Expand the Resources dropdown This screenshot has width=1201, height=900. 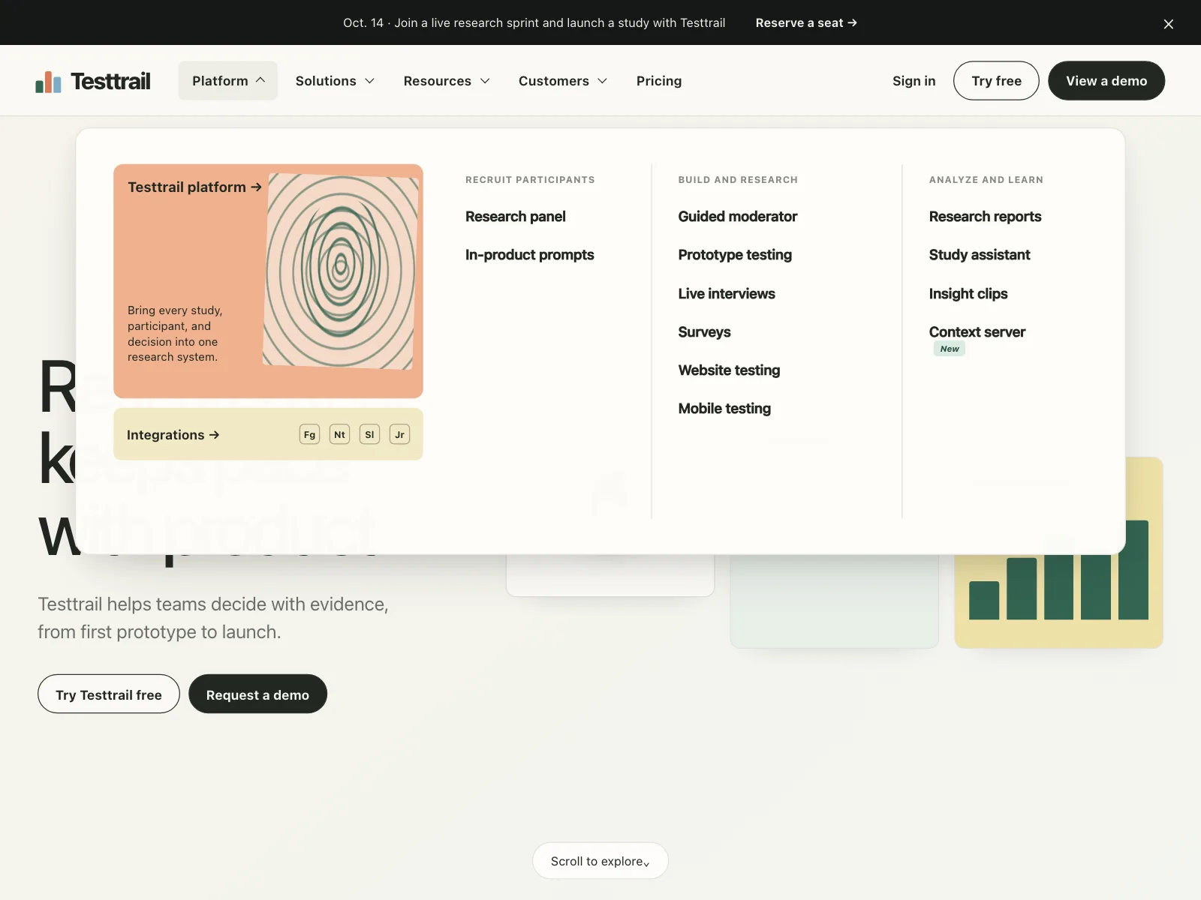click(x=447, y=80)
